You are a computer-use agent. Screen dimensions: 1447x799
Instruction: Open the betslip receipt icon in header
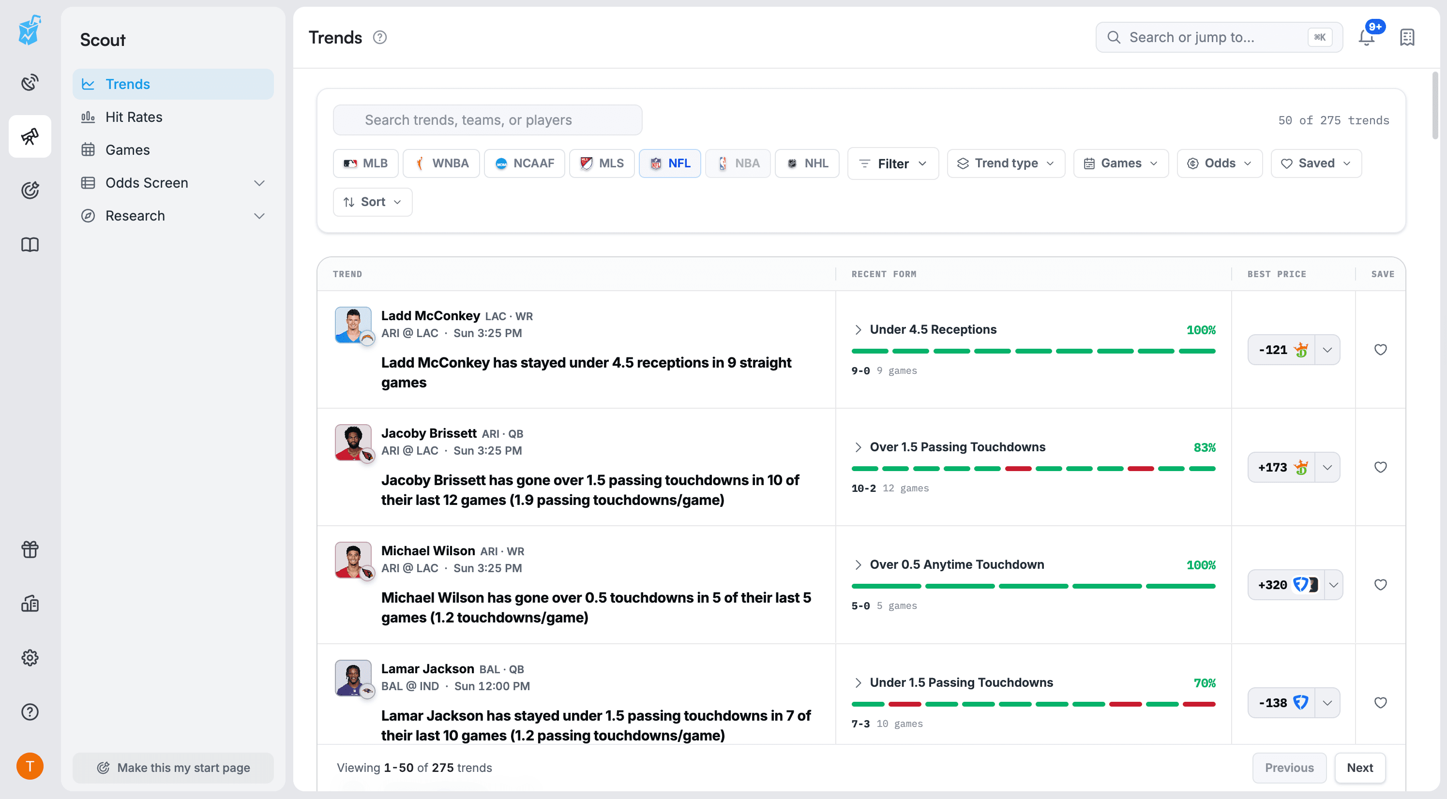1406,37
